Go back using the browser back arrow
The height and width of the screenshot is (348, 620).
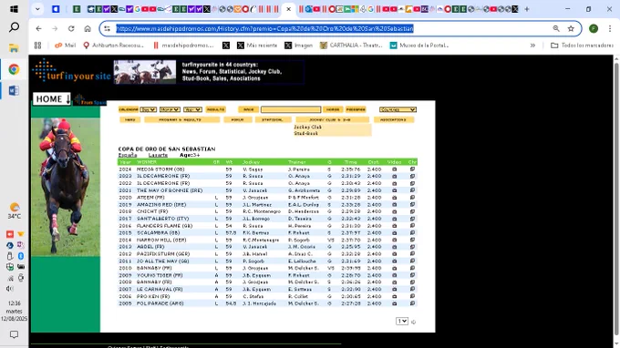38,28
